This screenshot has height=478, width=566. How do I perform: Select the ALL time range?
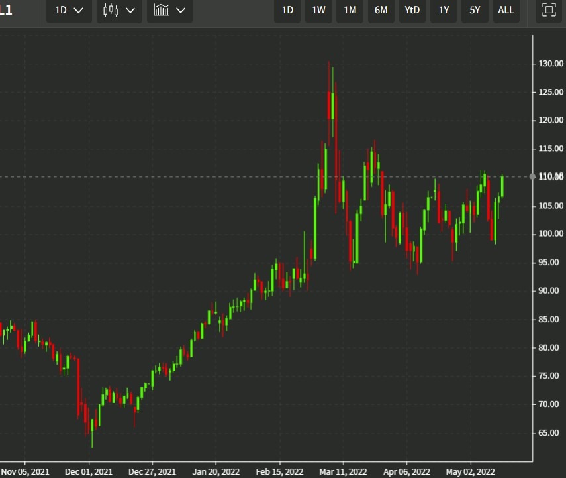[506, 10]
